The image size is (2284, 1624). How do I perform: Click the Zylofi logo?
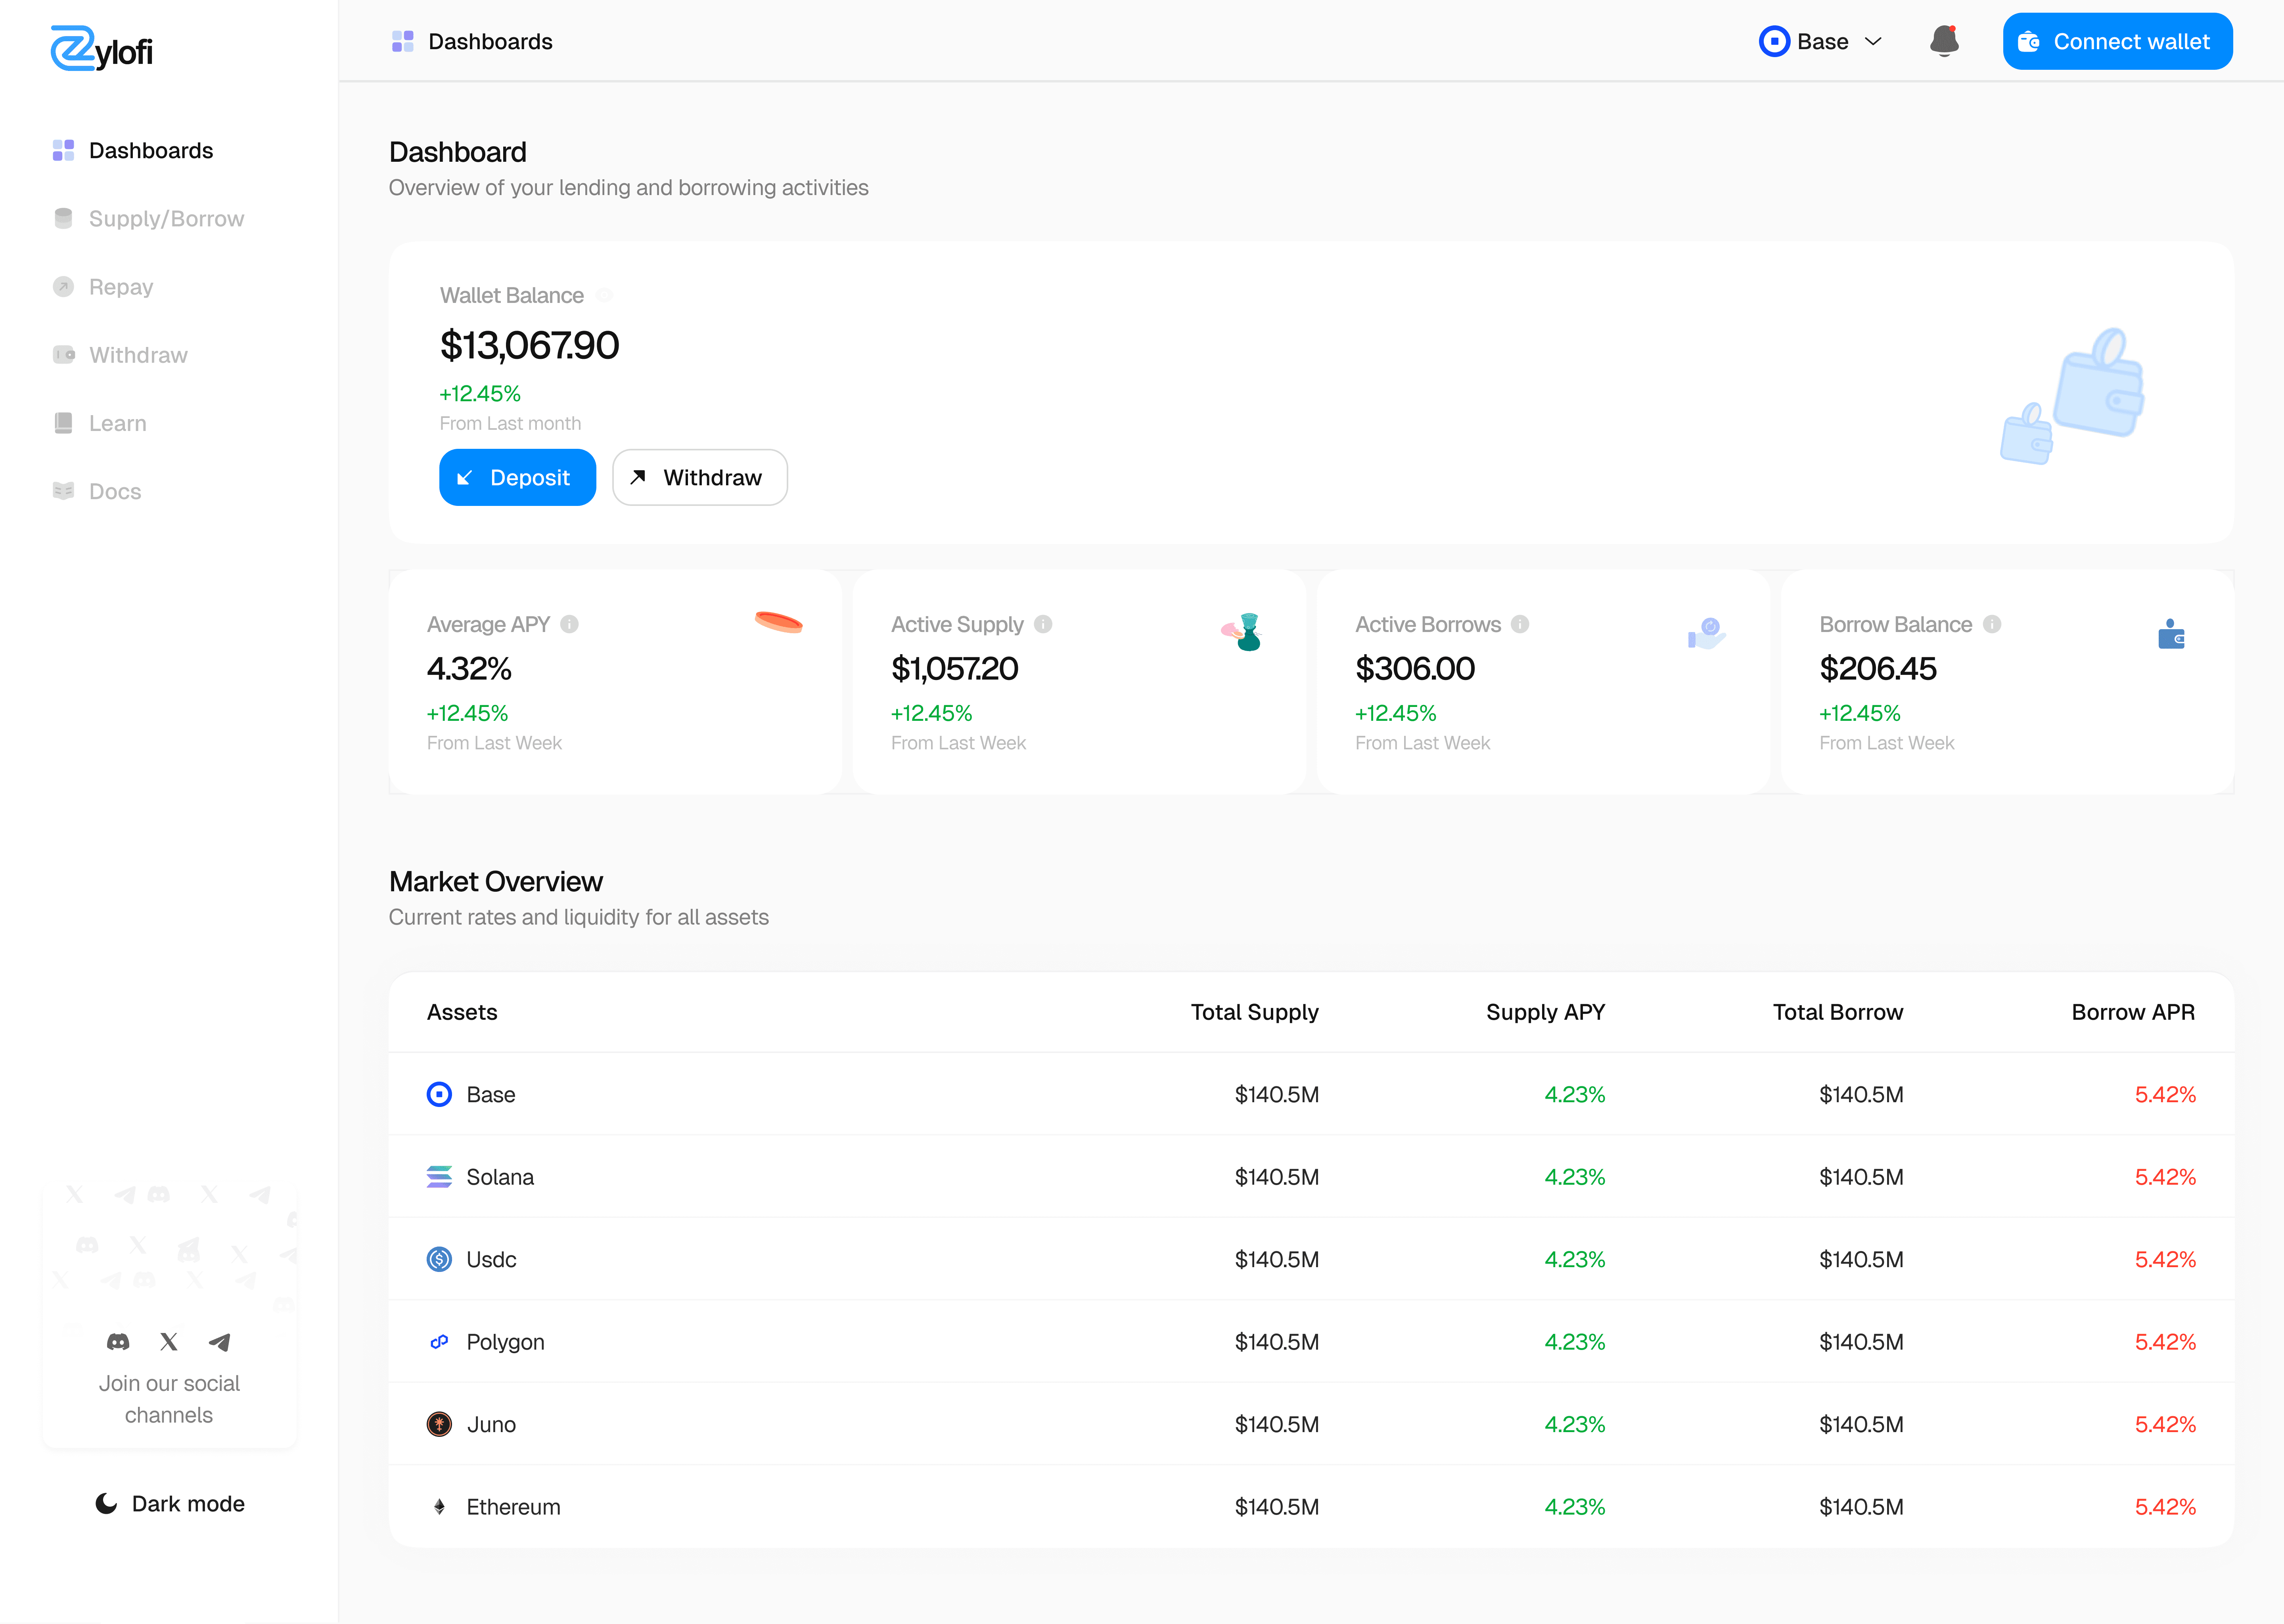point(102,48)
